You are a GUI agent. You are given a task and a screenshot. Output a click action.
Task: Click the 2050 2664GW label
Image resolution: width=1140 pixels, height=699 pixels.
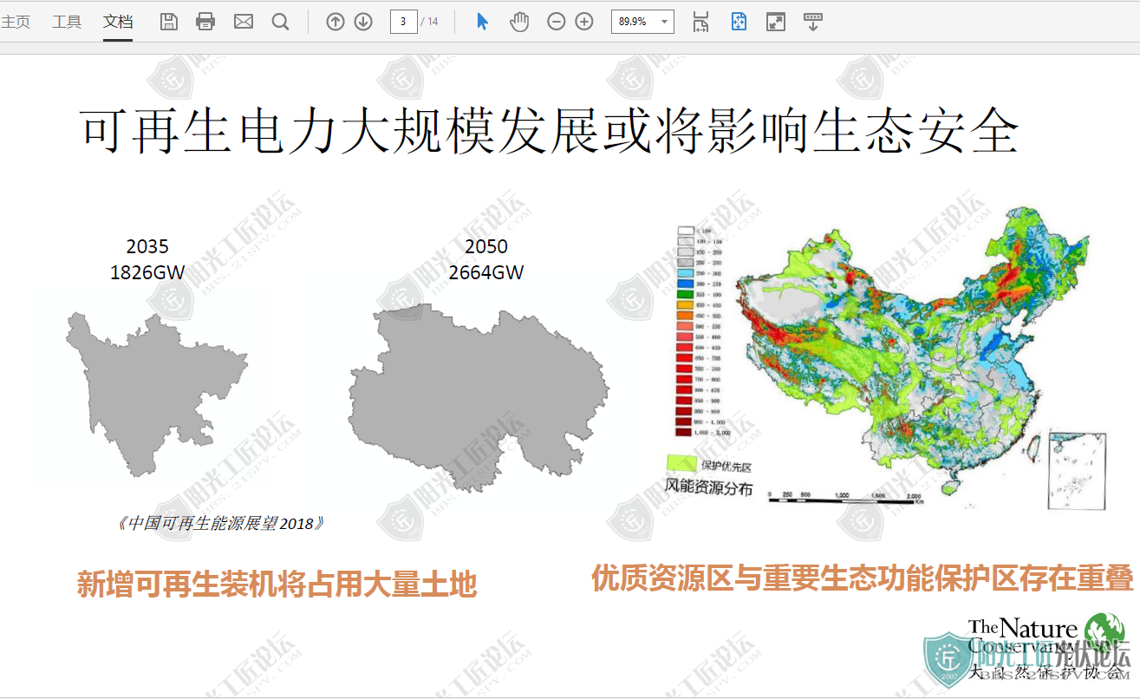pos(486,259)
